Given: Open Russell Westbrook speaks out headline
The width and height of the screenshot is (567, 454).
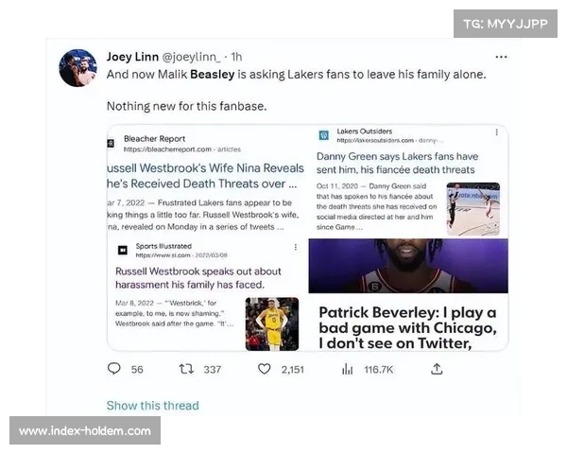Looking at the screenshot, I should [x=198, y=278].
